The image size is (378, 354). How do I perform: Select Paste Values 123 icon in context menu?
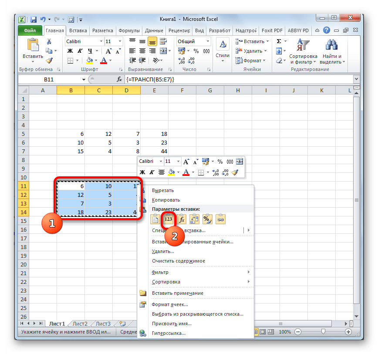coord(169,219)
